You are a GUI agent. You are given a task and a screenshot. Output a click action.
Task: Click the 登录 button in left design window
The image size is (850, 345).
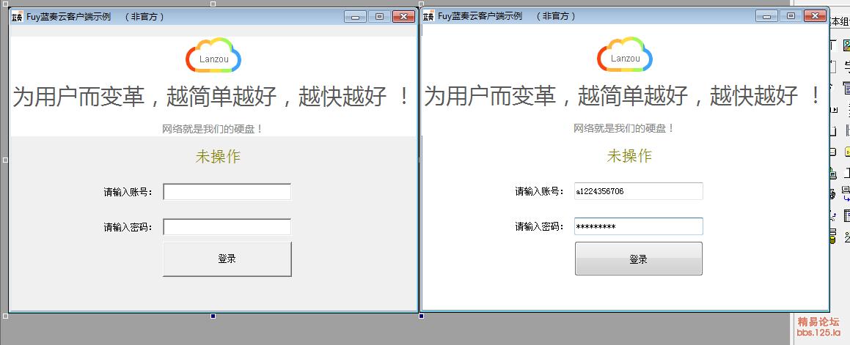(227, 259)
